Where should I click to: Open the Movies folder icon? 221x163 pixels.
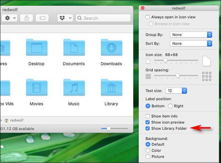[36, 88]
